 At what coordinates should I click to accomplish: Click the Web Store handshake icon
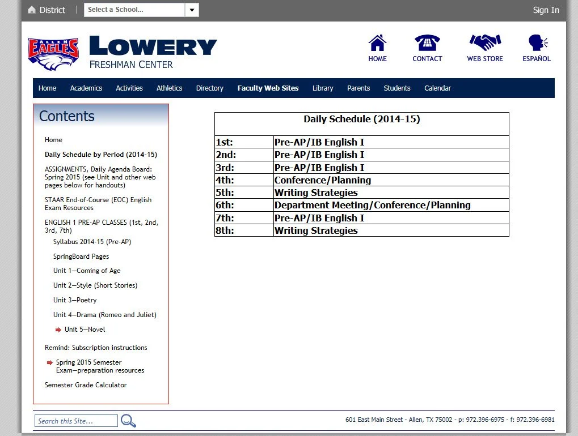484,42
